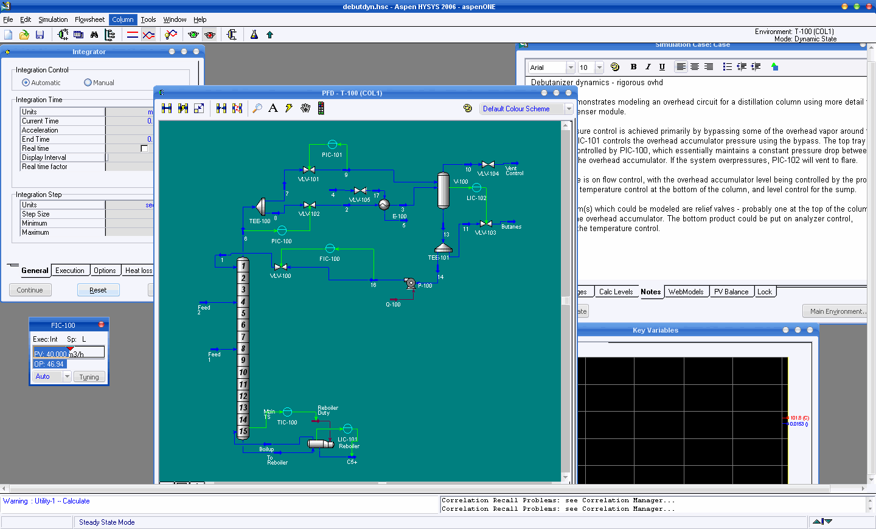Apply italic formatting in the Notes toolbar
The image size is (876, 529).
[x=648, y=67]
